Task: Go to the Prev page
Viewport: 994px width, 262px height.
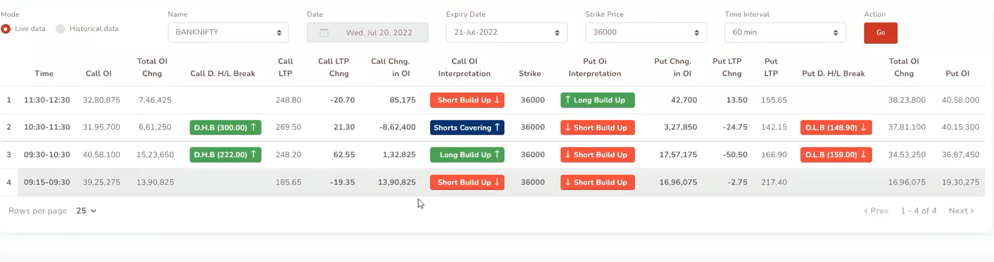Action: coord(876,211)
